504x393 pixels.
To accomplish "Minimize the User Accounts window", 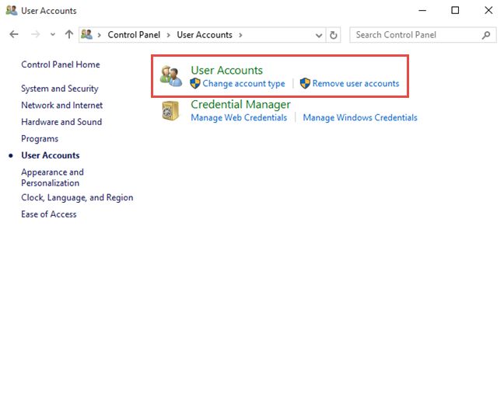I will [x=422, y=11].
